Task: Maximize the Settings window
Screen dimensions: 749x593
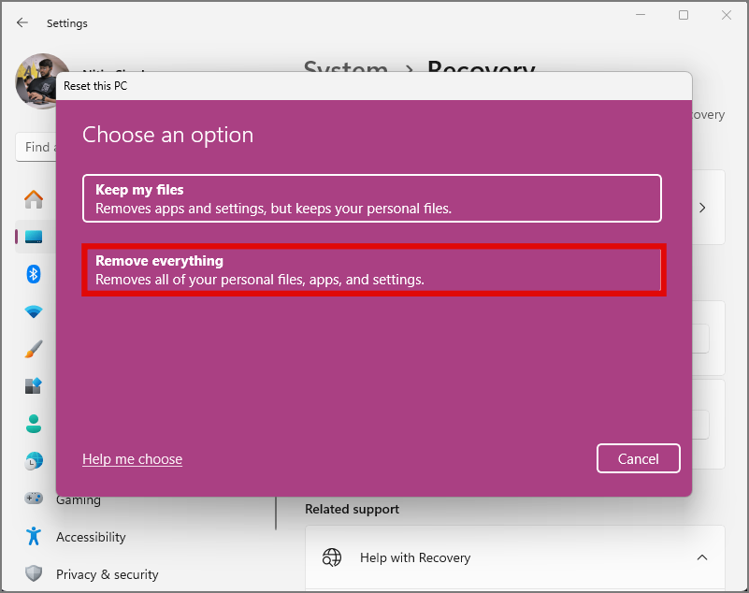Action: tap(684, 15)
